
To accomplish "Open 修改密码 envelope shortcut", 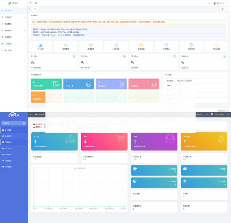I will 166,46.
